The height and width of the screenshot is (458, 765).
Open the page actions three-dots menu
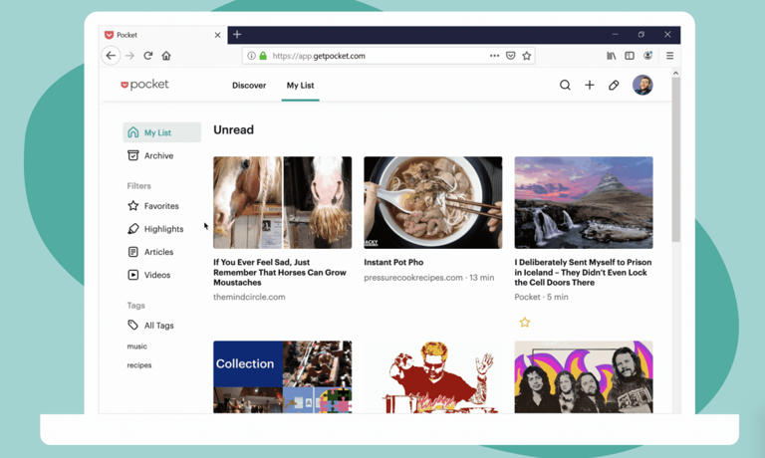coord(494,56)
